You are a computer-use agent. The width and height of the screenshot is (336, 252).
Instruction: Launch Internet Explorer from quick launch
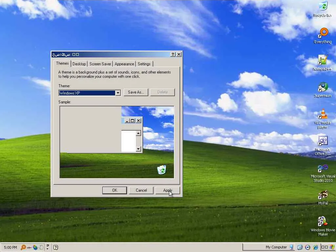point(315,247)
